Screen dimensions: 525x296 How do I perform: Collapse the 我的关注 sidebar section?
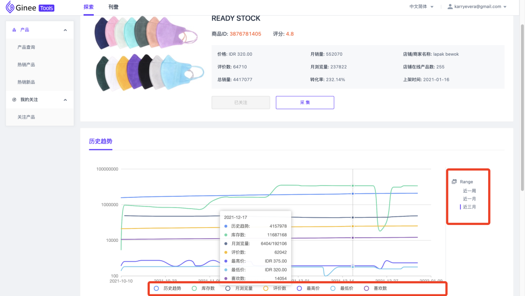click(65, 100)
